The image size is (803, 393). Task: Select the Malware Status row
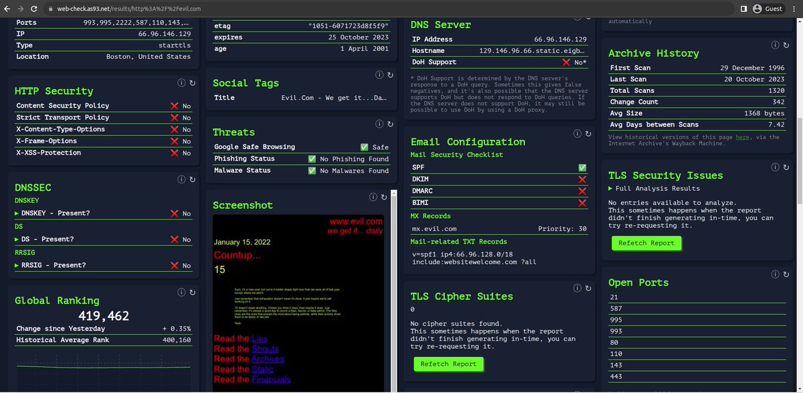coord(301,171)
